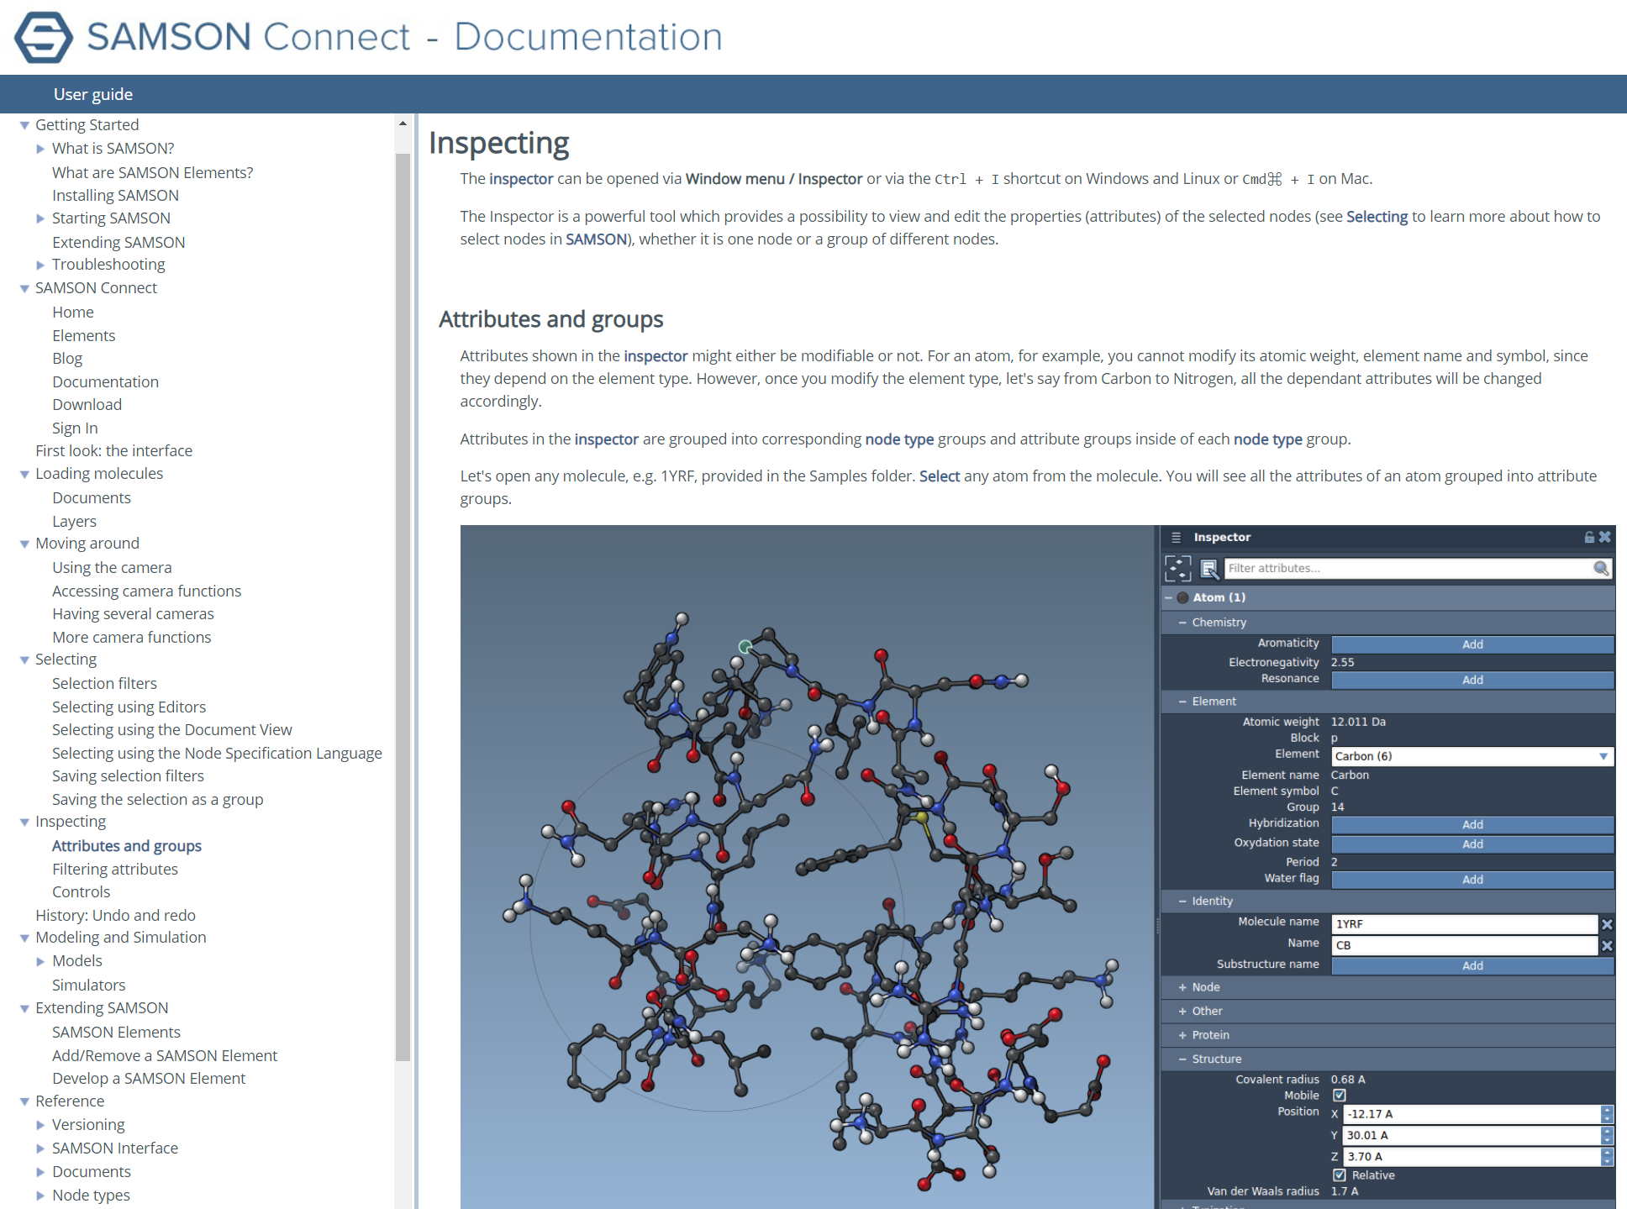This screenshot has width=1627, height=1209.
Task: Click Add button for Resonance
Action: tap(1472, 680)
